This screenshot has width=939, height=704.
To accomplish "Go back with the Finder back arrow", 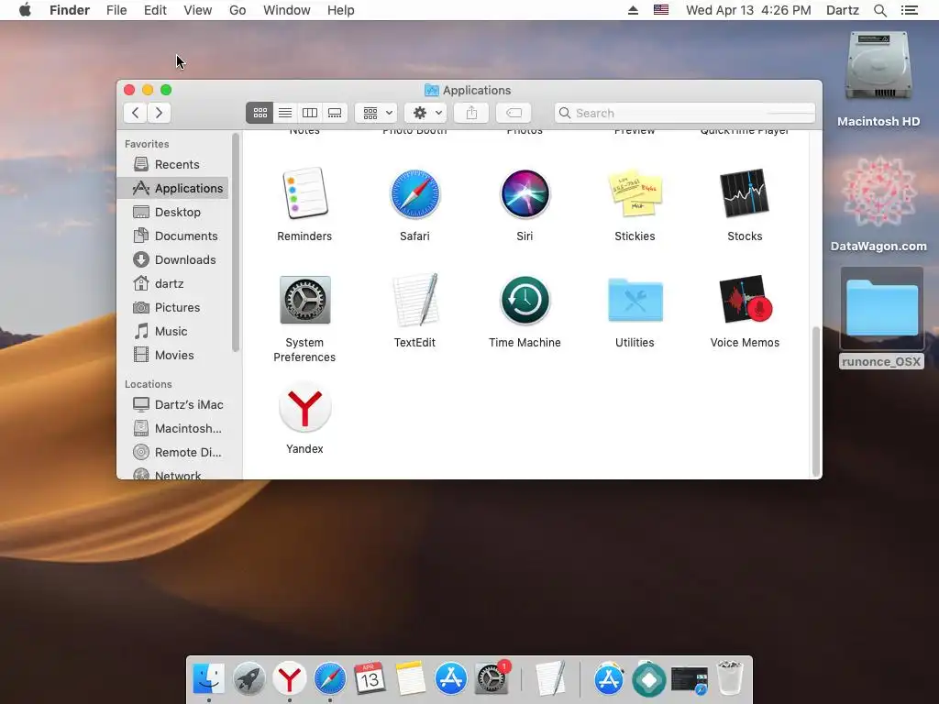I will tap(136, 113).
